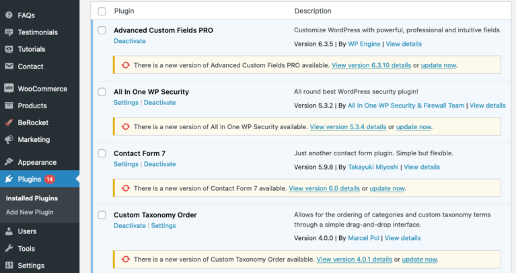Click the WooCommerce icon in sidebar
516x273 pixels.
click(x=9, y=89)
